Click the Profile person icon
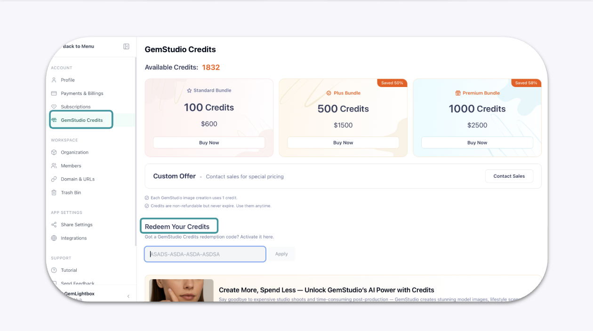The width and height of the screenshot is (593, 331). click(54, 80)
